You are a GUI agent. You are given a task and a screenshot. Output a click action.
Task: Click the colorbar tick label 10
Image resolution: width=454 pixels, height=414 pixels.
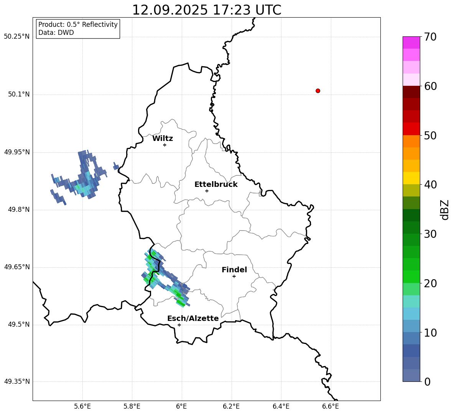[430, 332]
